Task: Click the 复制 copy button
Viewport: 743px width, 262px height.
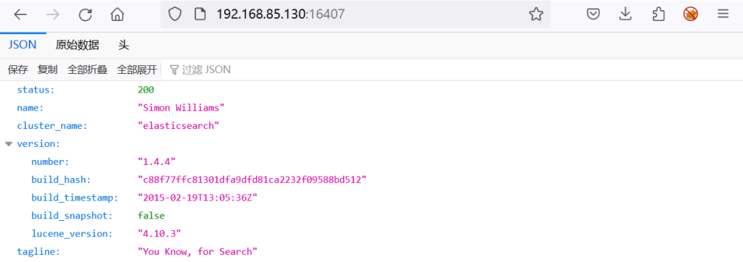Action: pos(47,70)
